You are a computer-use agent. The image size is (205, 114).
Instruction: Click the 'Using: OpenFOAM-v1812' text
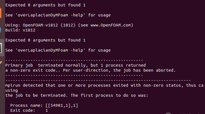32,25
